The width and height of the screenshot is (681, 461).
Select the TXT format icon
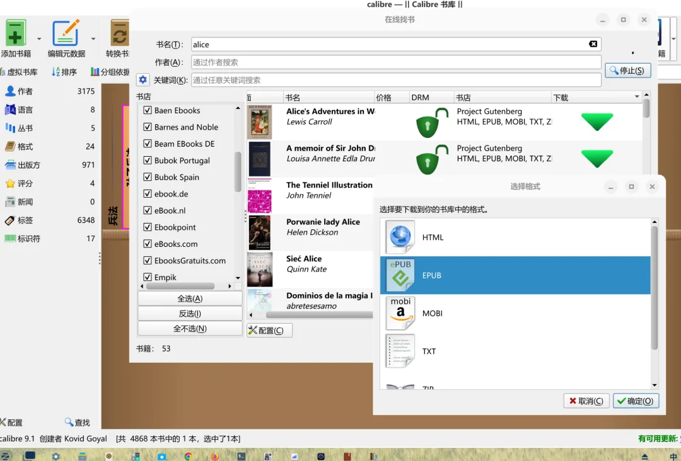(400, 351)
